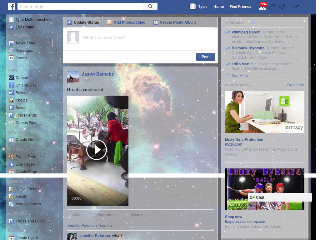This screenshot has width=320, height=240.
Task: Click Share under the saxophonist post
Action: click(x=134, y=215)
